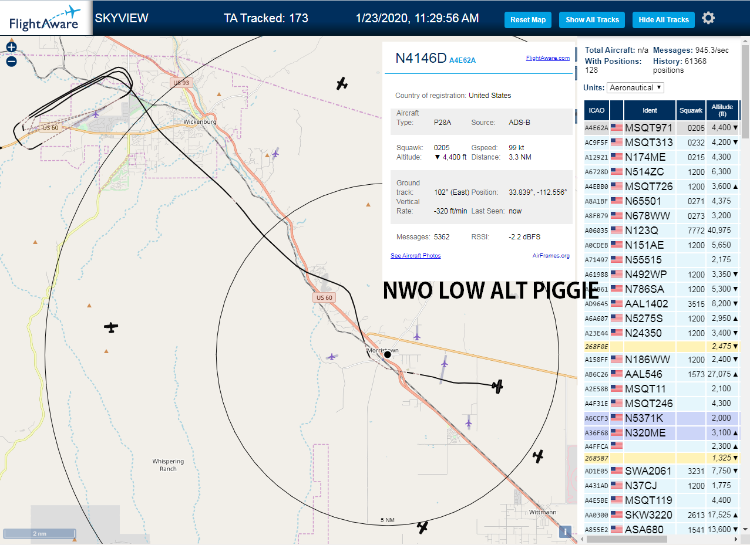Image resolution: width=750 pixels, height=545 pixels.
Task: Select the MSQT119 row
Action: [662, 500]
